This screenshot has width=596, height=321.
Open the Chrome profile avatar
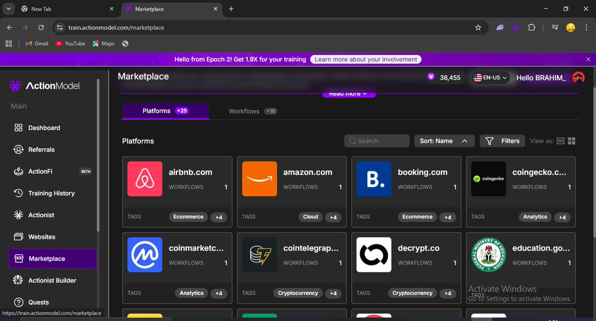[x=571, y=28]
